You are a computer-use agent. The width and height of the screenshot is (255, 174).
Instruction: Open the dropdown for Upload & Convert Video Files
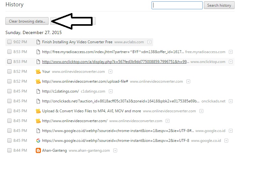201,111
